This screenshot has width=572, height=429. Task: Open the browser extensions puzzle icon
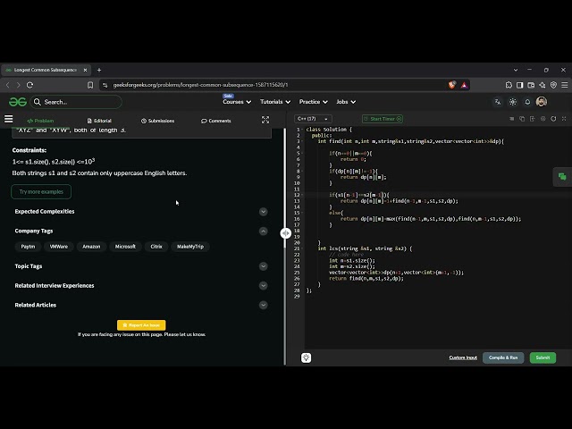point(509,85)
